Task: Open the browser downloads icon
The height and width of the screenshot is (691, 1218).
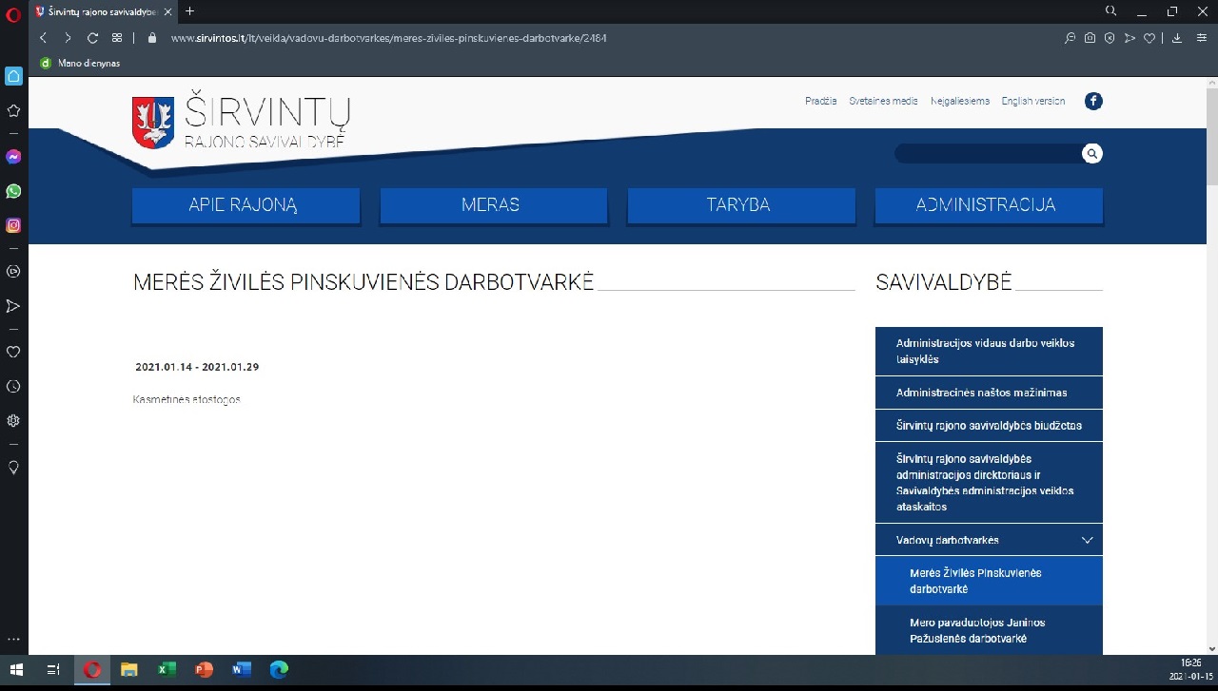Action: 1176,38
